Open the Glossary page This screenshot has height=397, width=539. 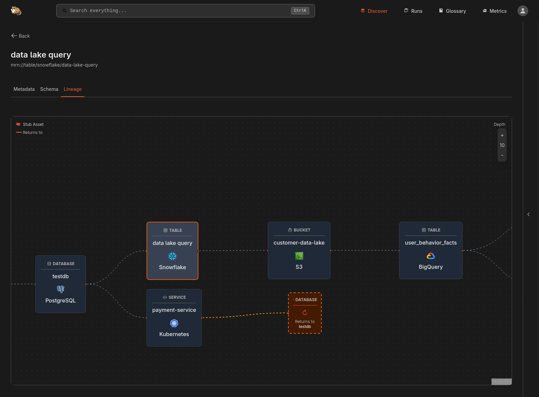click(x=452, y=11)
